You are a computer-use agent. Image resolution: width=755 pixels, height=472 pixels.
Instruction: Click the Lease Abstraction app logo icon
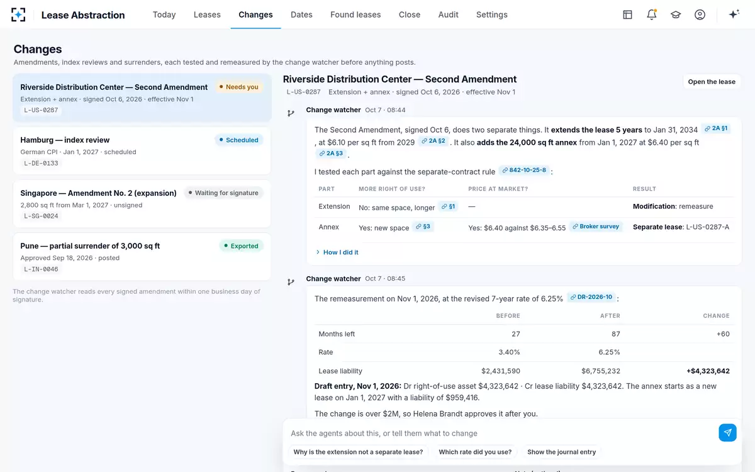18,14
